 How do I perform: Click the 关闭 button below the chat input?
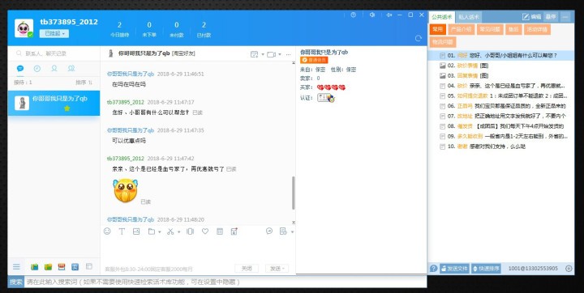247,269
